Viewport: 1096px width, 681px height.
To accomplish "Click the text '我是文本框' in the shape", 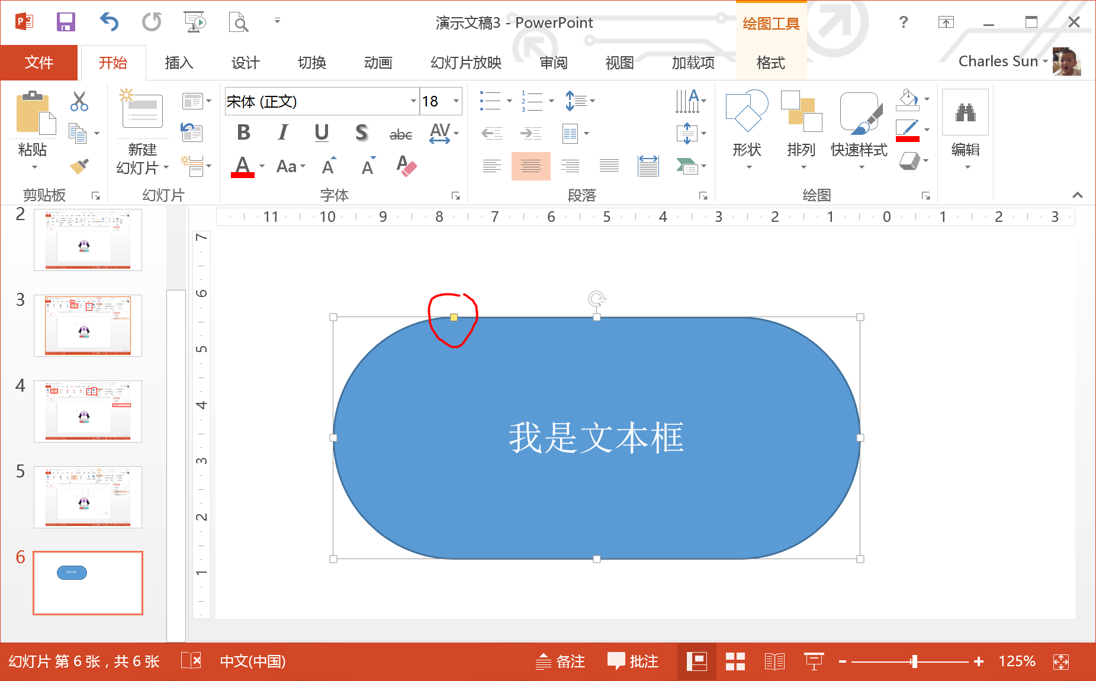I will tap(596, 438).
